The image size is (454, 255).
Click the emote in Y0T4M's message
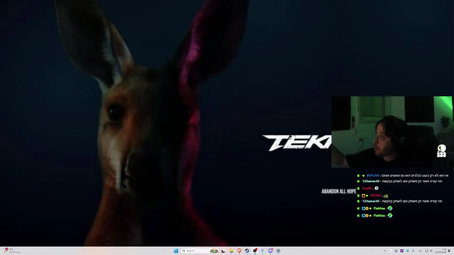tap(386, 195)
